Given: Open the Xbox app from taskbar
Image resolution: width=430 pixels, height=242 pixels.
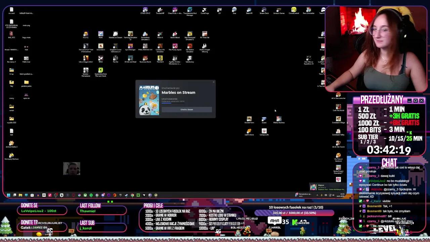Looking at the screenshot, I should [x=85, y=195].
